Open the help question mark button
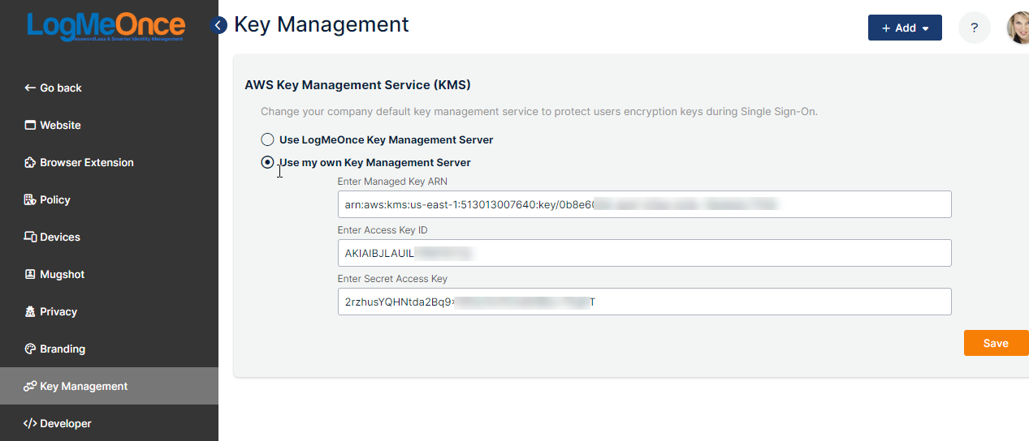This screenshot has height=441, width=1029. click(x=975, y=28)
